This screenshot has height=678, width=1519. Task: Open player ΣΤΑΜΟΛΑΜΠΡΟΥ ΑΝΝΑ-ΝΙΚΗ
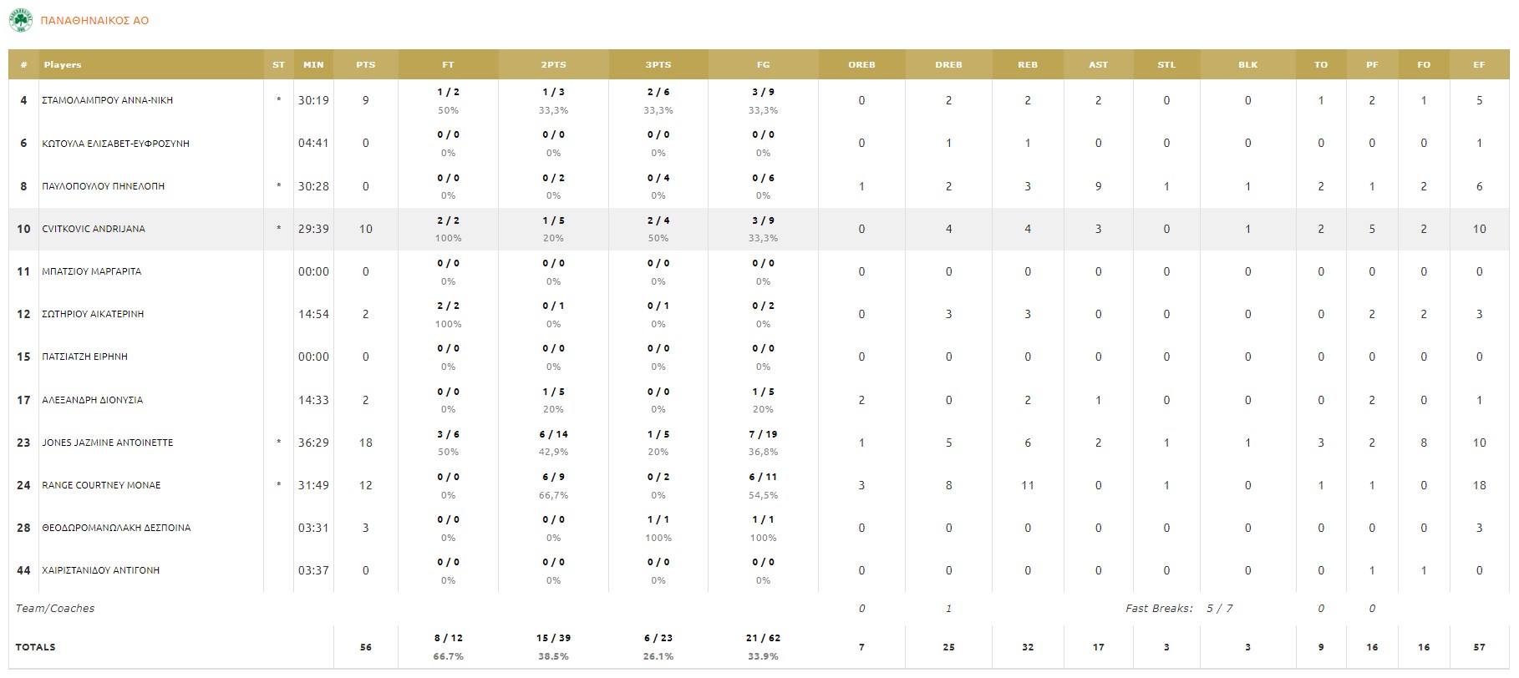107,100
